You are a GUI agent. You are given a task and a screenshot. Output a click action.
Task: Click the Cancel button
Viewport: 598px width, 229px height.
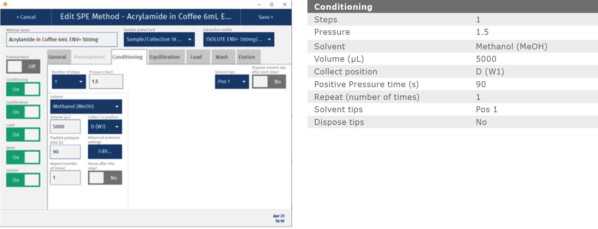pyautogui.click(x=26, y=17)
